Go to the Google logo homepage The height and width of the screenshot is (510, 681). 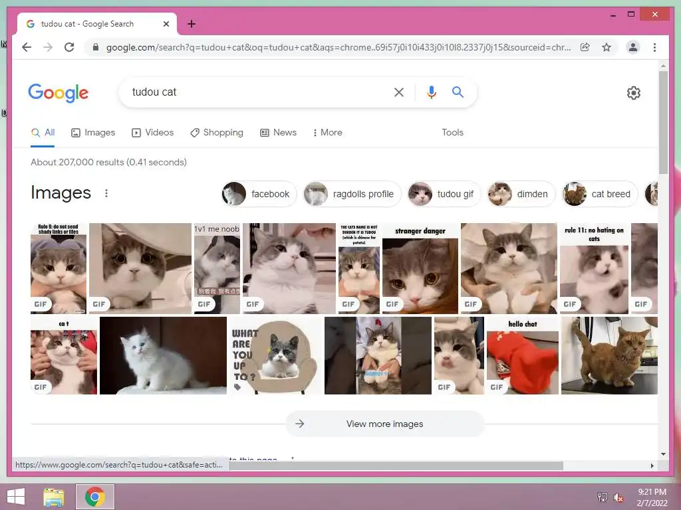[59, 93]
